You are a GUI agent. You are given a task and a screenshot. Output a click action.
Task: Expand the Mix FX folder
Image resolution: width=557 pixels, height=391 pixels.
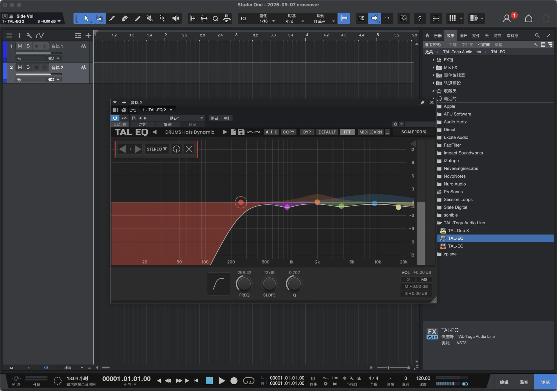[433, 68]
